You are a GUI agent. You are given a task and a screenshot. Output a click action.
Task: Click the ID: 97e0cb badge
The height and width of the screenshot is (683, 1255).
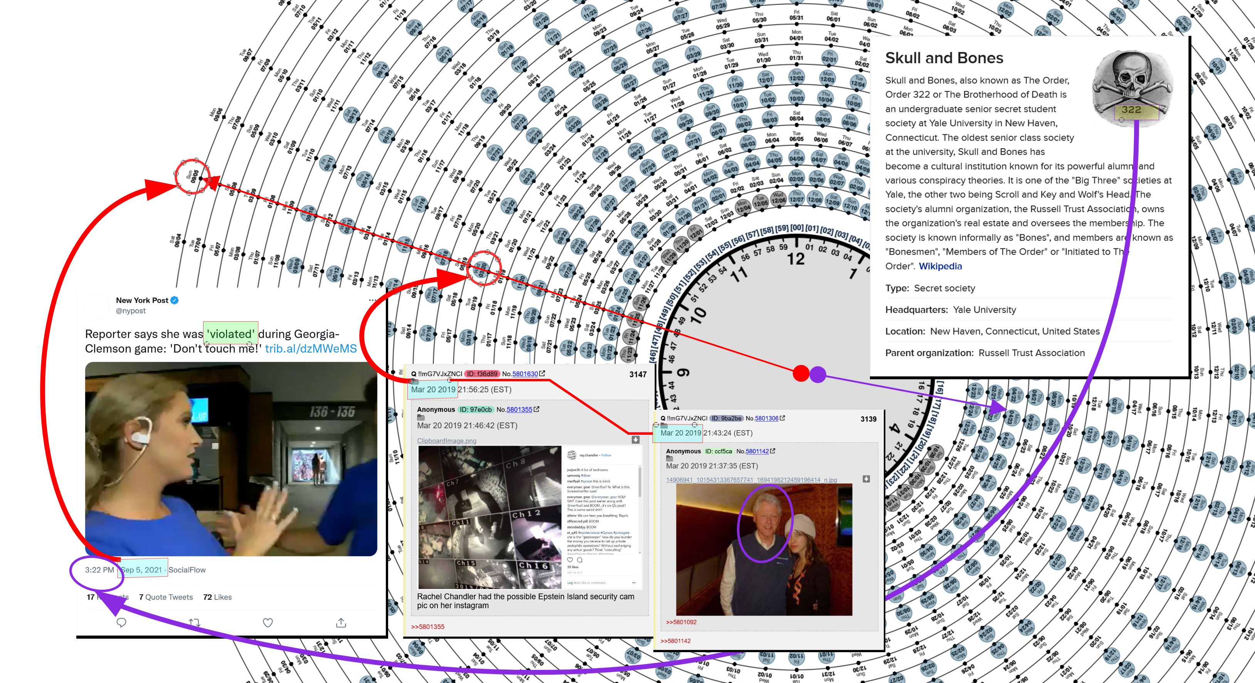[x=476, y=409]
